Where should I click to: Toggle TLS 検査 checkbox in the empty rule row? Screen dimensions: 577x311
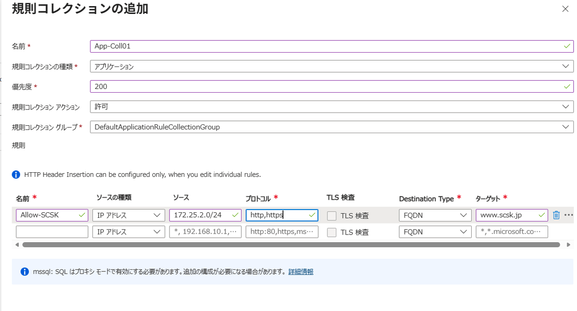coord(332,233)
